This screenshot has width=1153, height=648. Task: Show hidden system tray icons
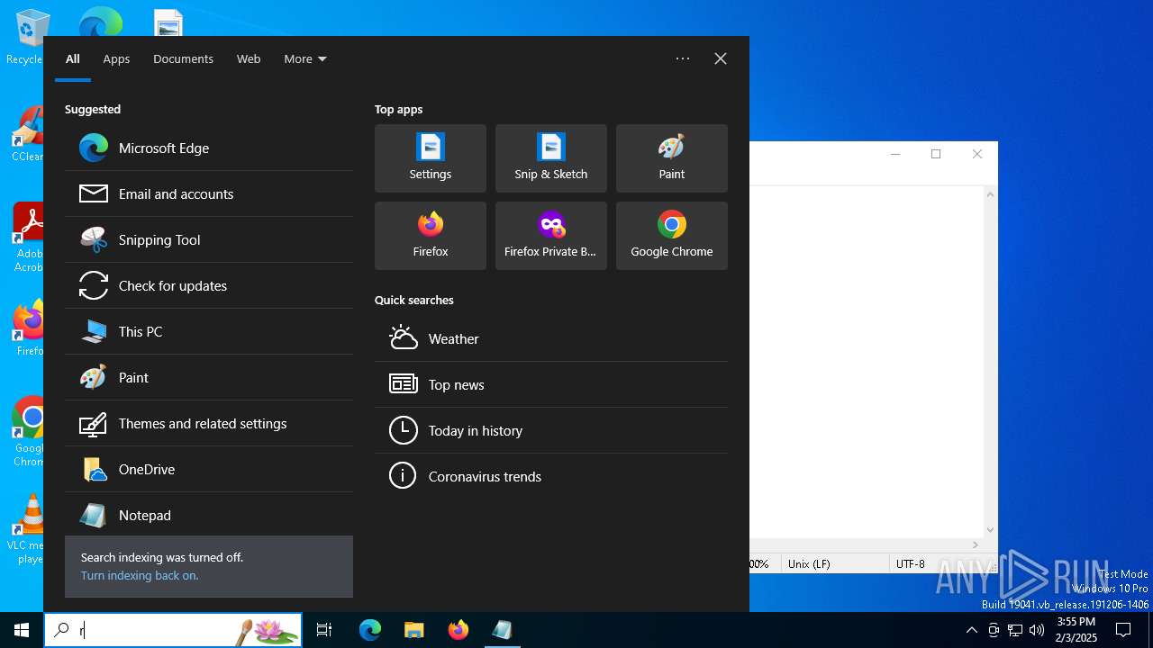(x=971, y=630)
